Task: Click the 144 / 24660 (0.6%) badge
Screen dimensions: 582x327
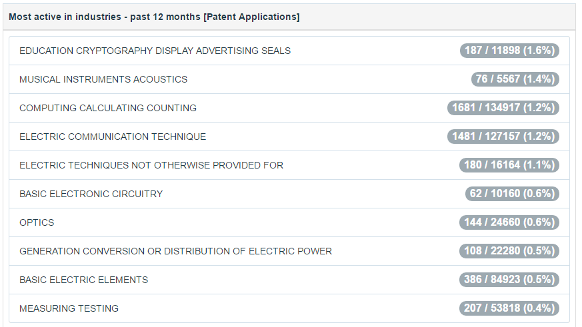Action: [509, 222]
